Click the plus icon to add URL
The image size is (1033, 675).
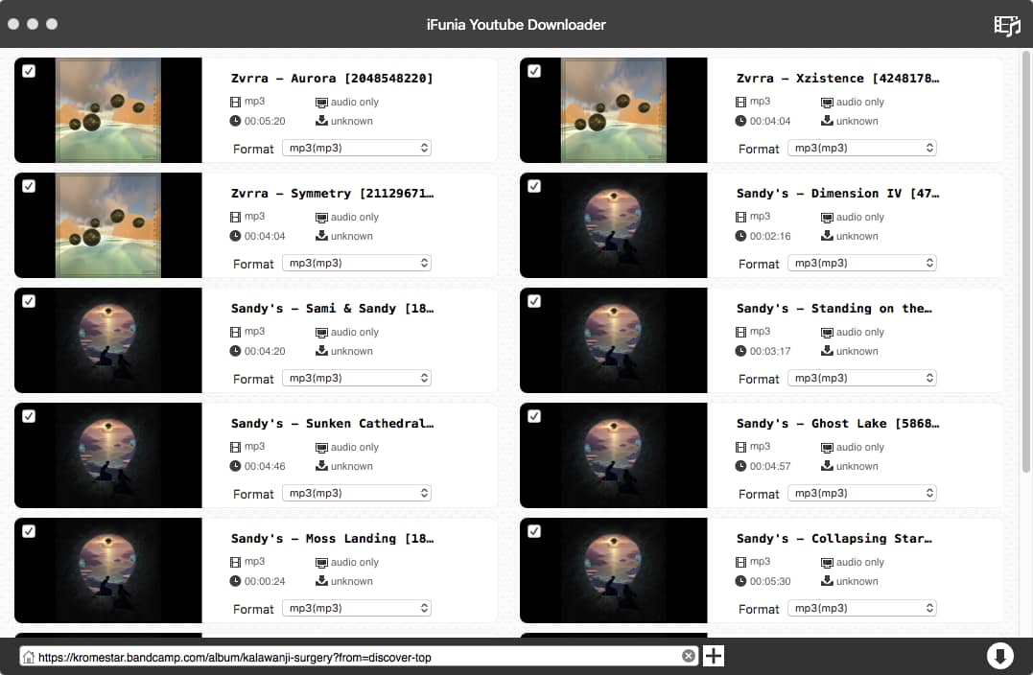click(x=714, y=656)
